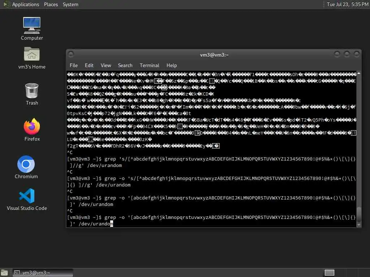Viewport: 370px width, 277px height.
Task: Click the 'Trash' label on desktop
Action: 32,103
